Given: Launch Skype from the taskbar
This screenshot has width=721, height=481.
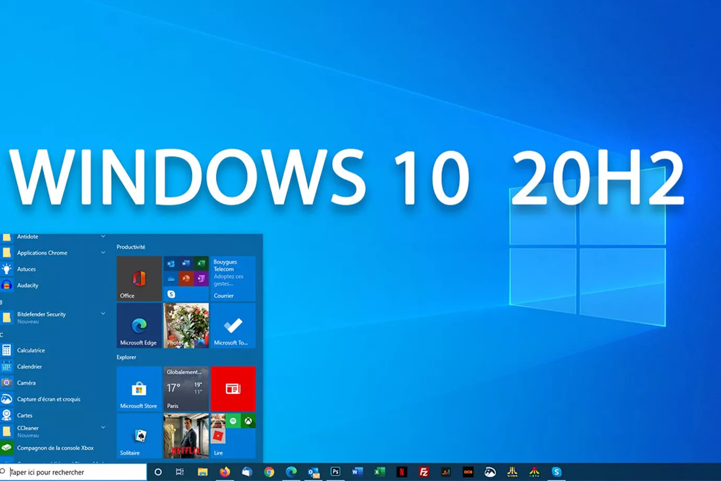Looking at the screenshot, I should 556,472.
